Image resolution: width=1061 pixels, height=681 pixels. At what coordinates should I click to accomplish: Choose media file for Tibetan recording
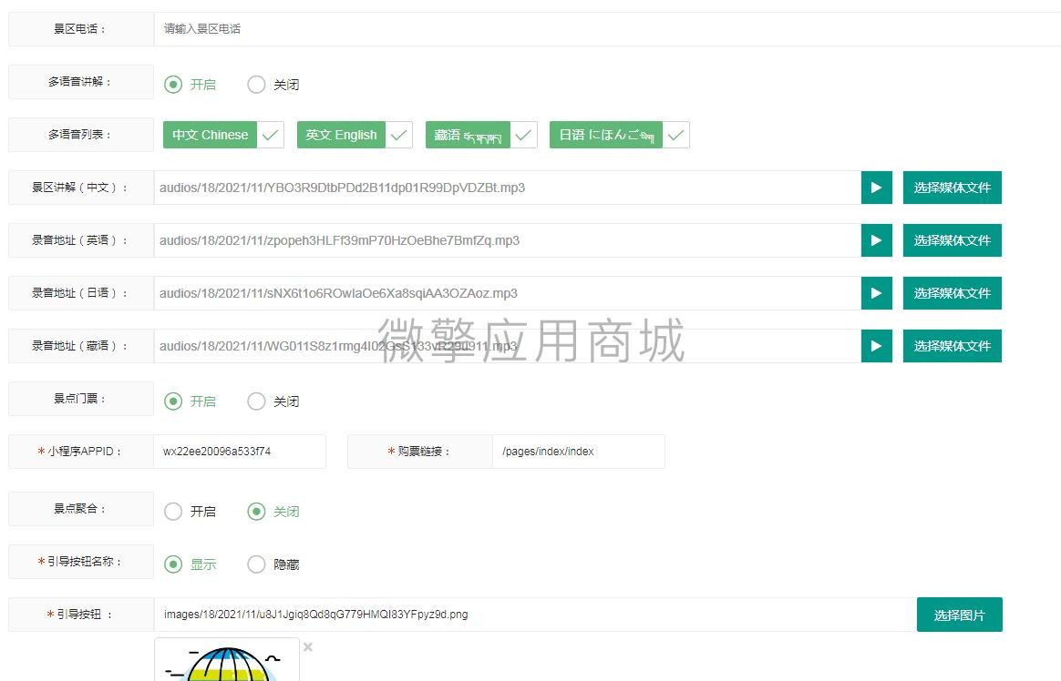click(x=952, y=345)
